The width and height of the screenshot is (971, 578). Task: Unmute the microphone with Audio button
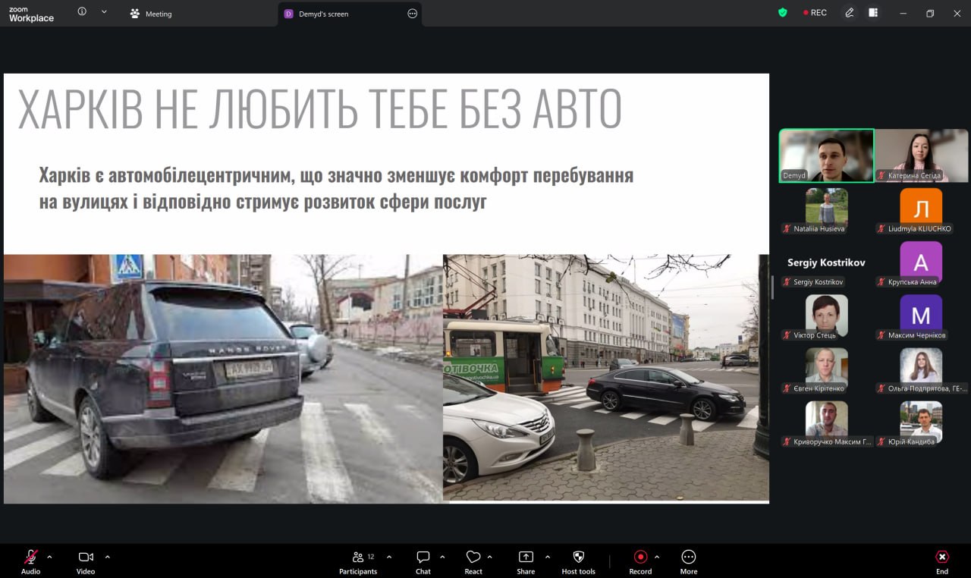pos(31,561)
